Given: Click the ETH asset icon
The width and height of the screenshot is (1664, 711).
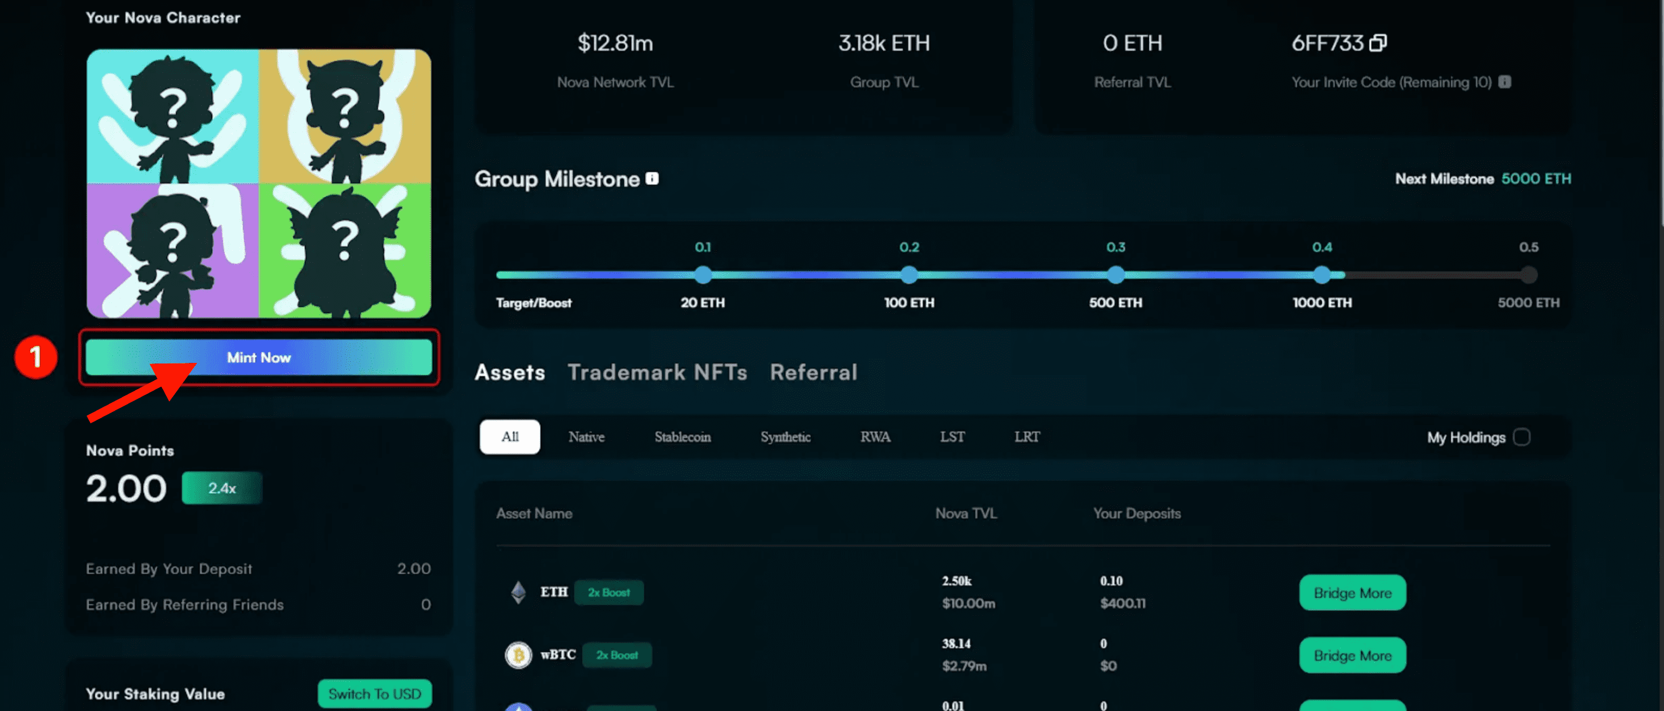Looking at the screenshot, I should click(518, 591).
